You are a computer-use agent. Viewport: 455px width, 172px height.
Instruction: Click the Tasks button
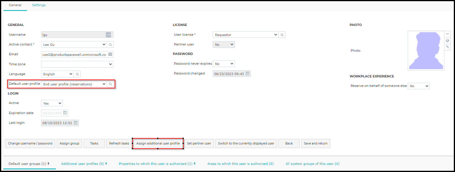94,143
